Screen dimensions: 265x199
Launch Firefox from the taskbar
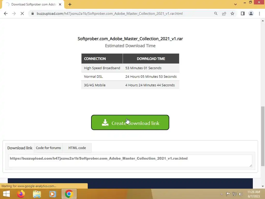coord(21,194)
